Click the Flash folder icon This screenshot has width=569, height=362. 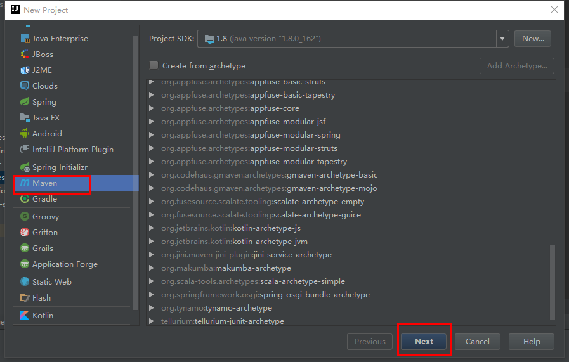(x=25, y=298)
